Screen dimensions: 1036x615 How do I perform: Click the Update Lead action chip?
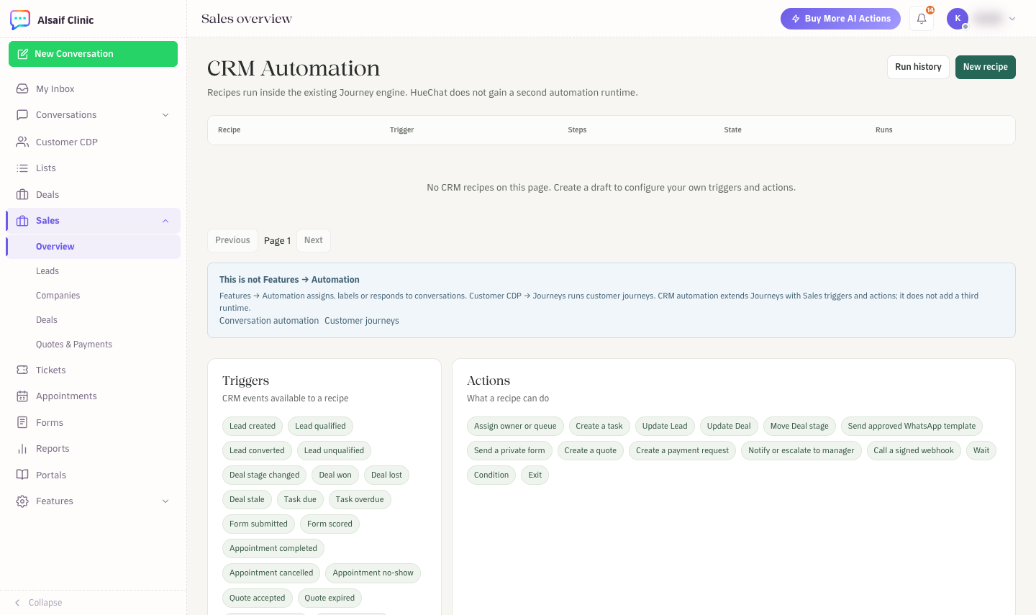[665, 426]
